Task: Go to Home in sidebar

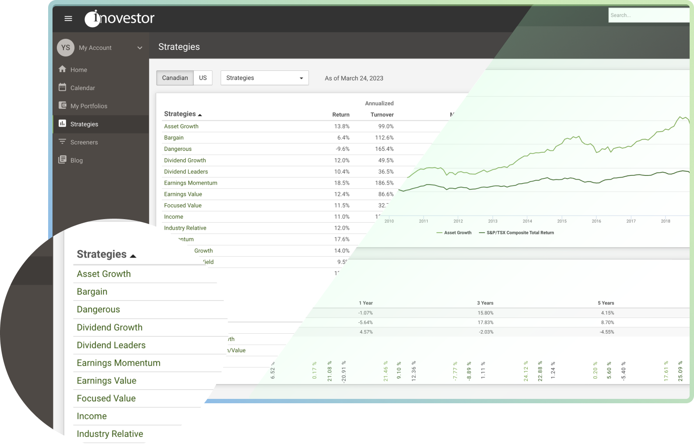Action: tap(79, 70)
